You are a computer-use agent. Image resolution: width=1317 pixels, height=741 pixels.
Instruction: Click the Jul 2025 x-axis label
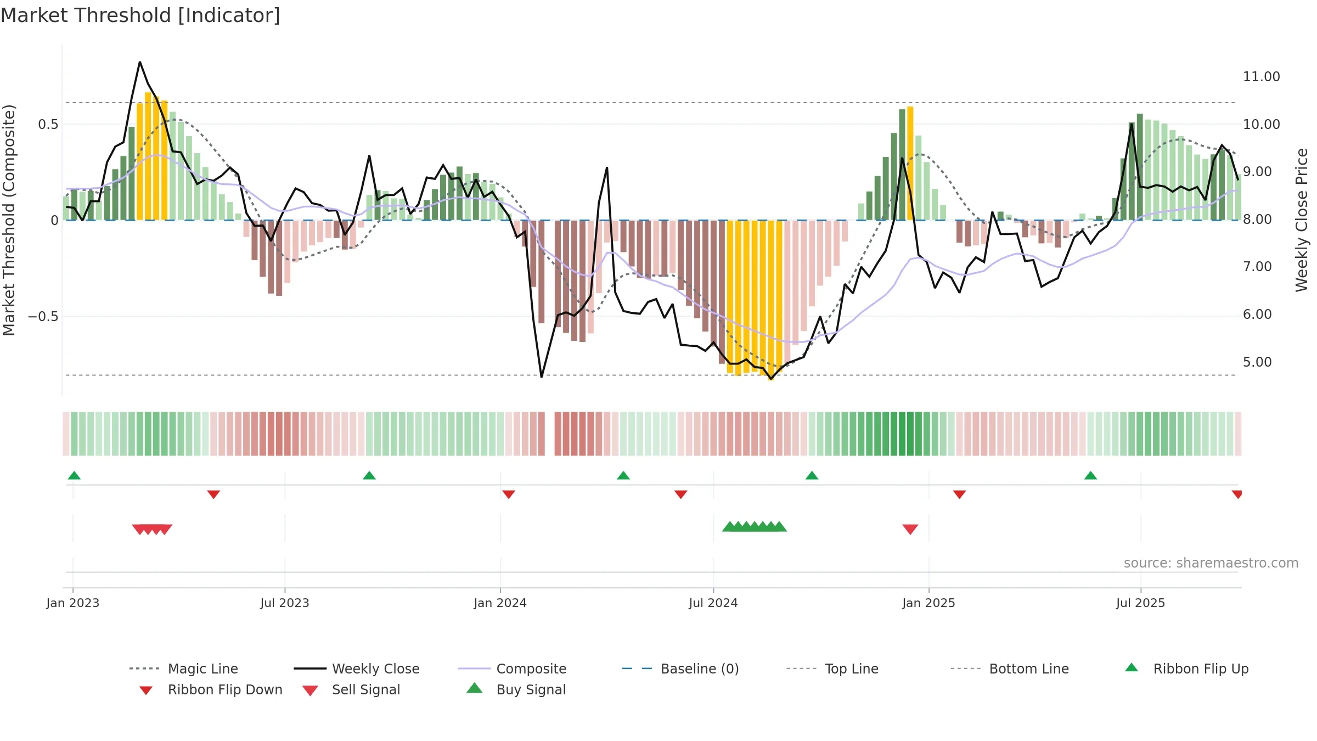(1141, 603)
